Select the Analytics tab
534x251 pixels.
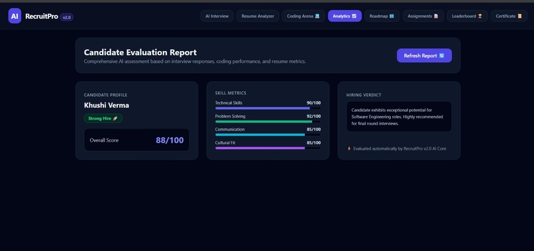(345, 16)
